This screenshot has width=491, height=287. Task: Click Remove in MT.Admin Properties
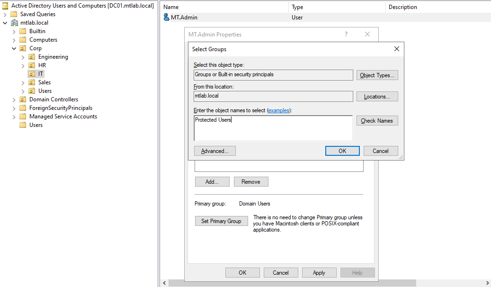(251, 182)
